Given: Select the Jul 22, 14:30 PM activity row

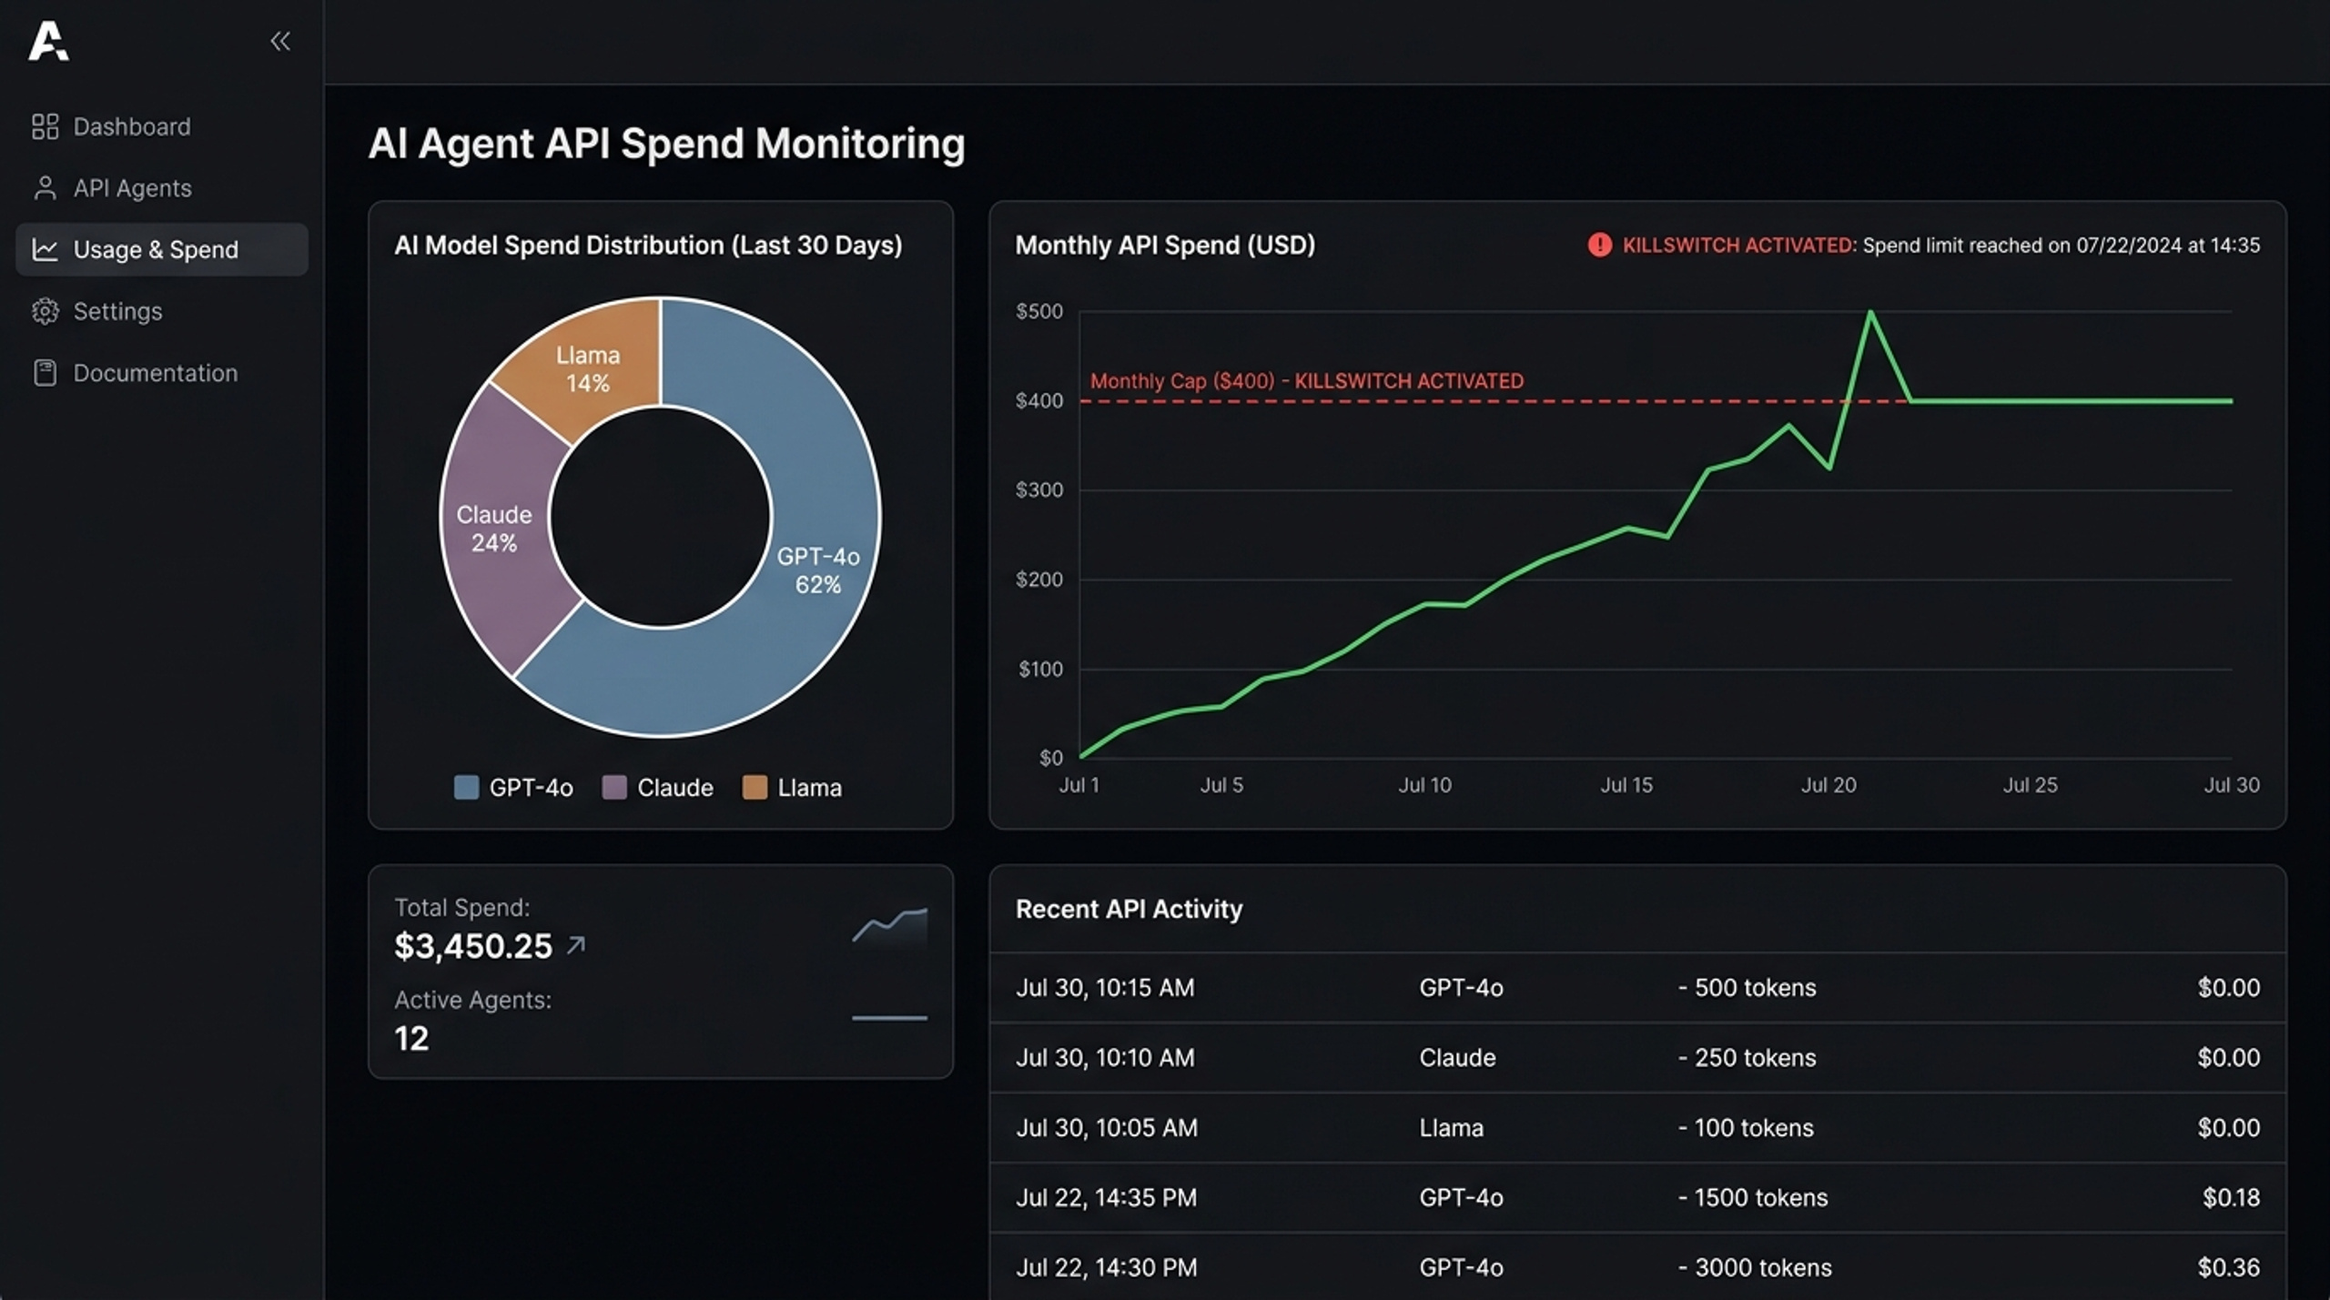Looking at the screenshot, I should point(1637,1267).
